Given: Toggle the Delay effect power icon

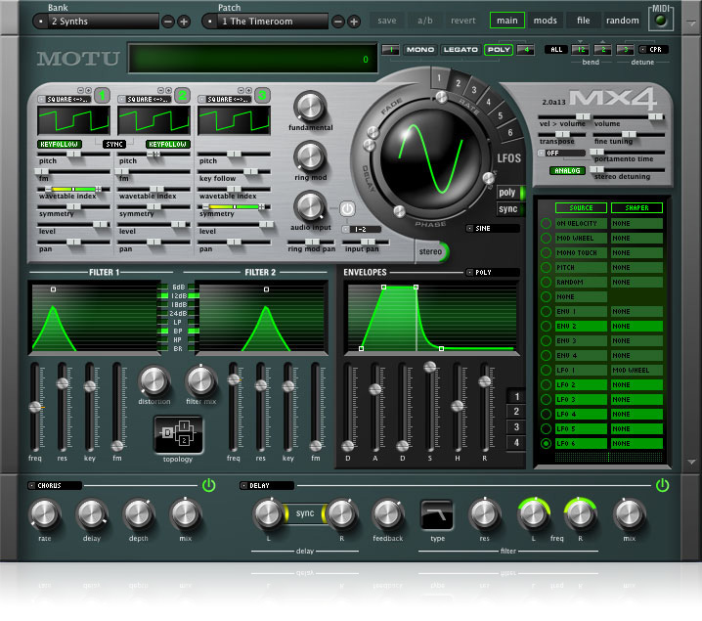Looking at the screenshot, I should click(x=662, y=485).
